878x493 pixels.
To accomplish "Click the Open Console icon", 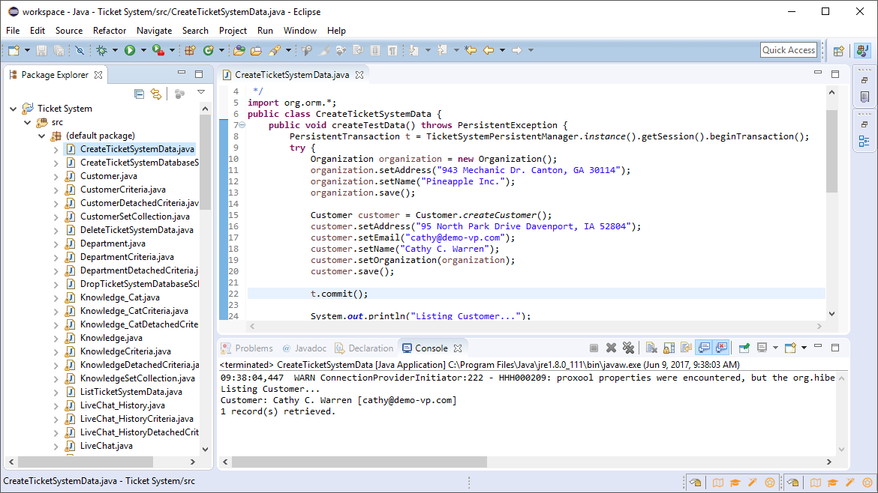I will 790,348.
